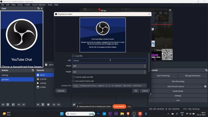Image resolution: width=208 pixels, height=117 pixels.
Task: Close the Chat dock
Action: (42, 8)
